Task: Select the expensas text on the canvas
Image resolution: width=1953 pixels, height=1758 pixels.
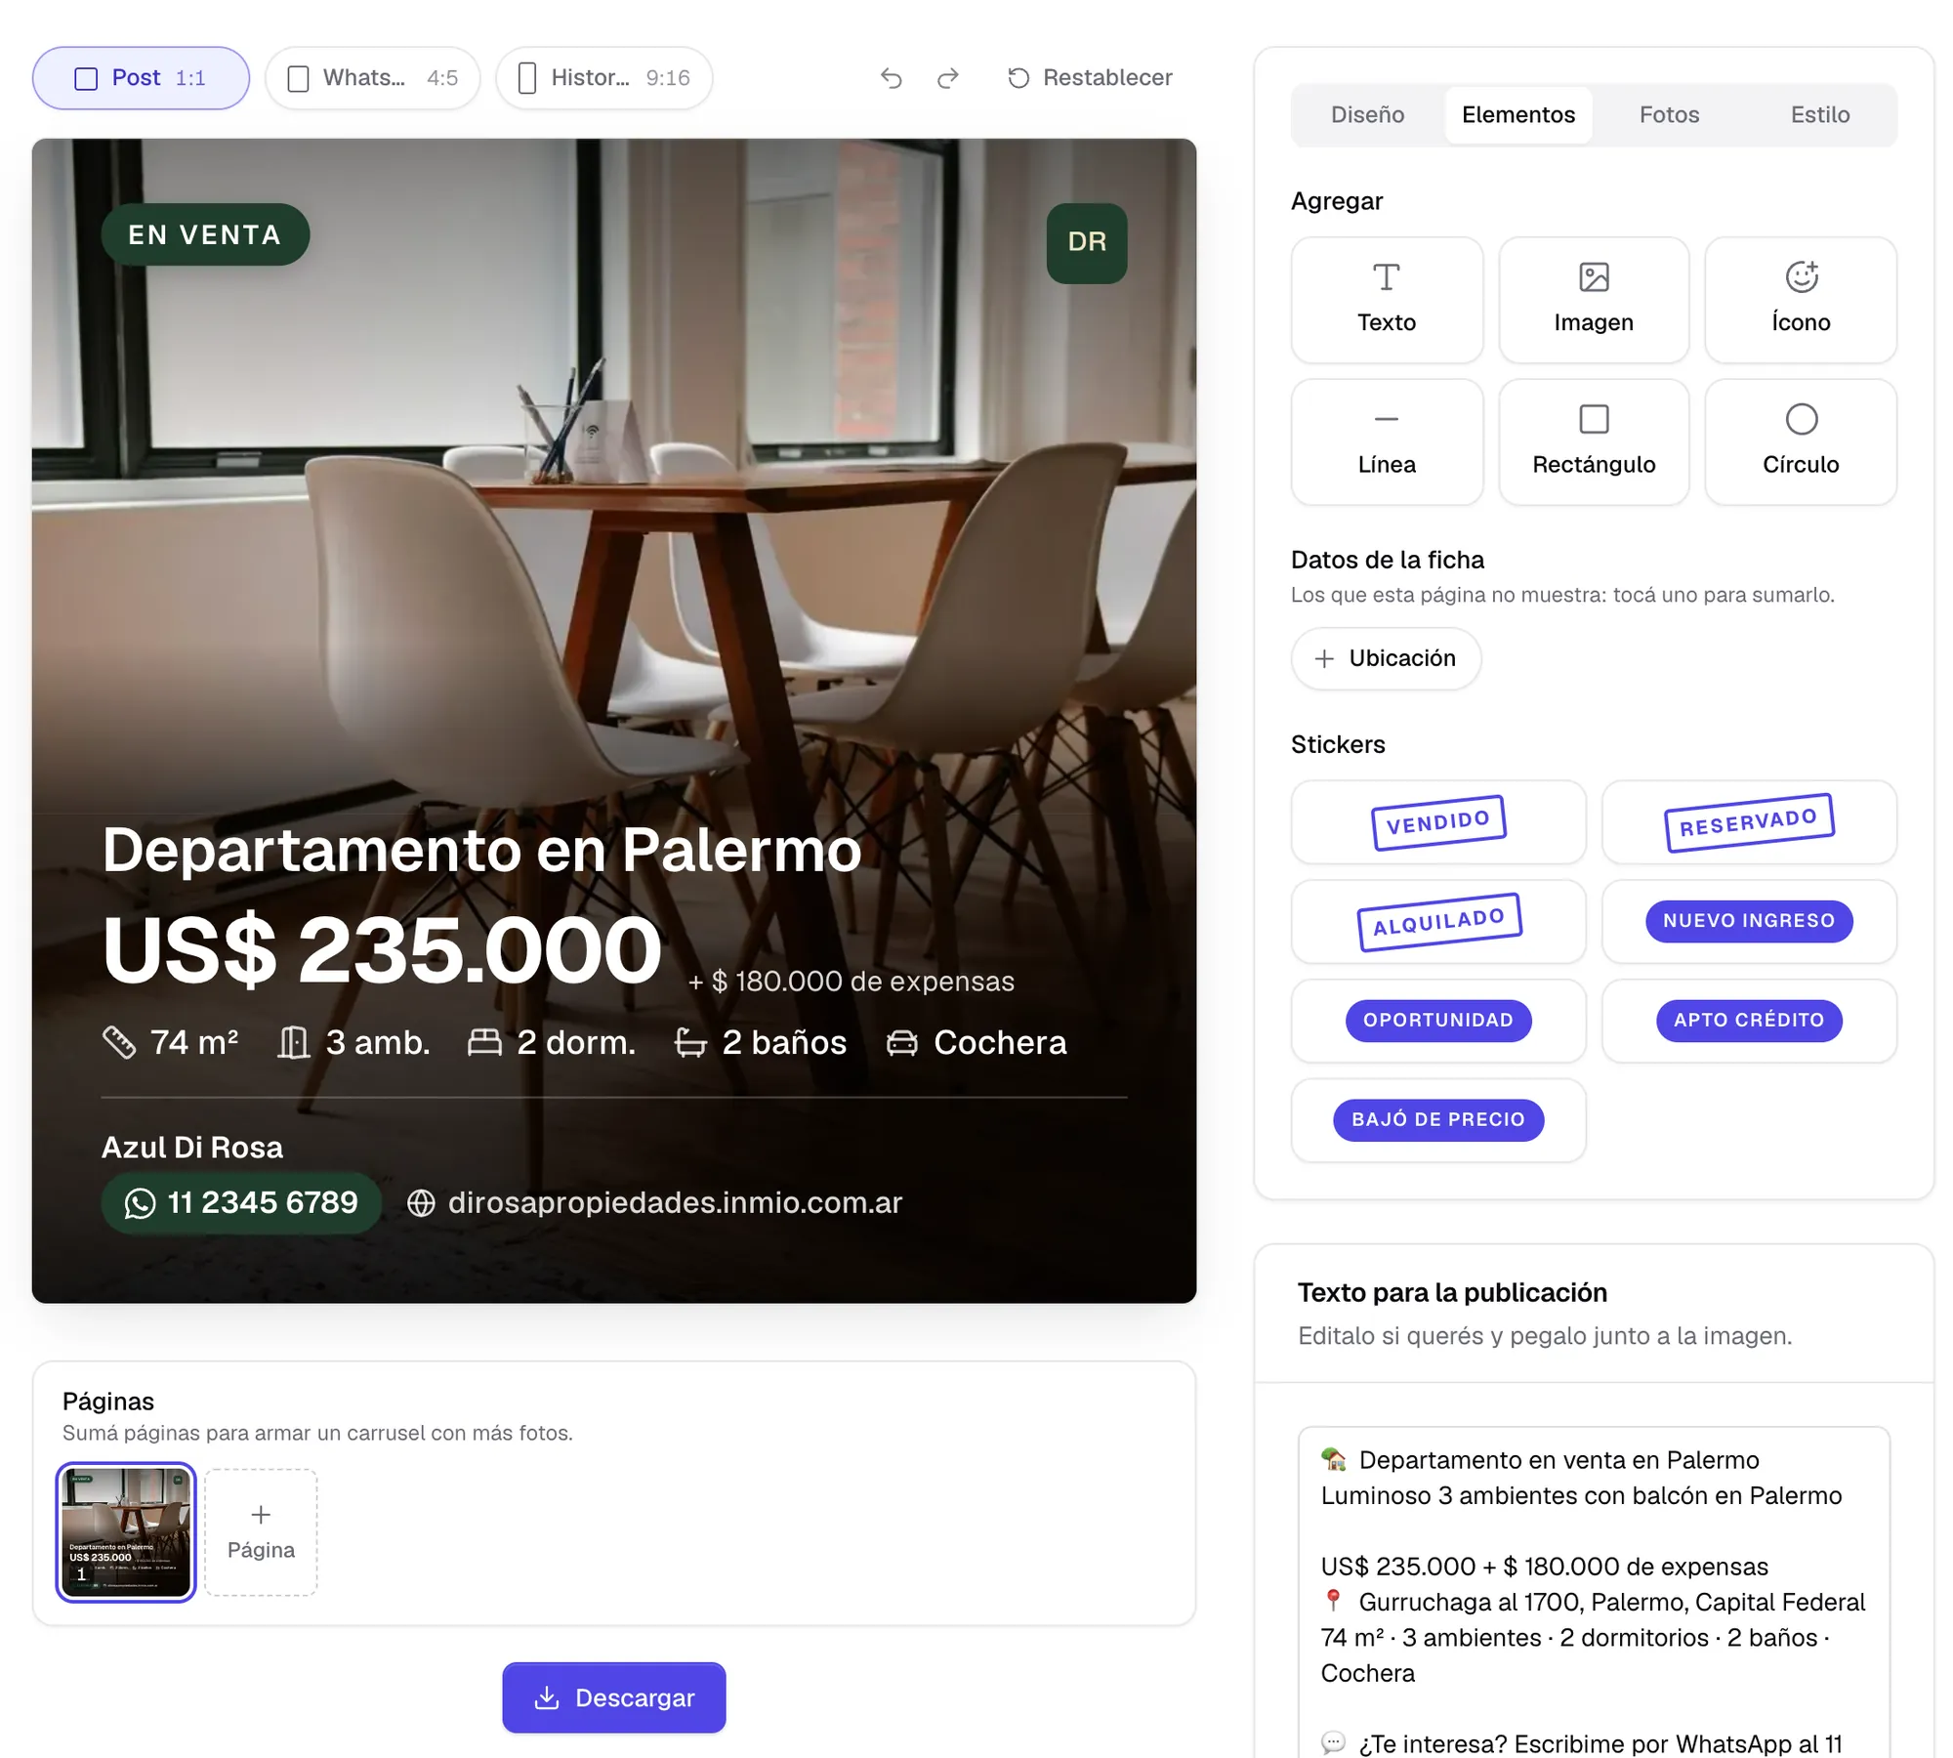Action: [x=852, y=982]
